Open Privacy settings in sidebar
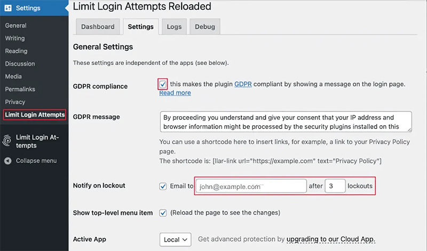427x251 pixels. pos(15,102)
